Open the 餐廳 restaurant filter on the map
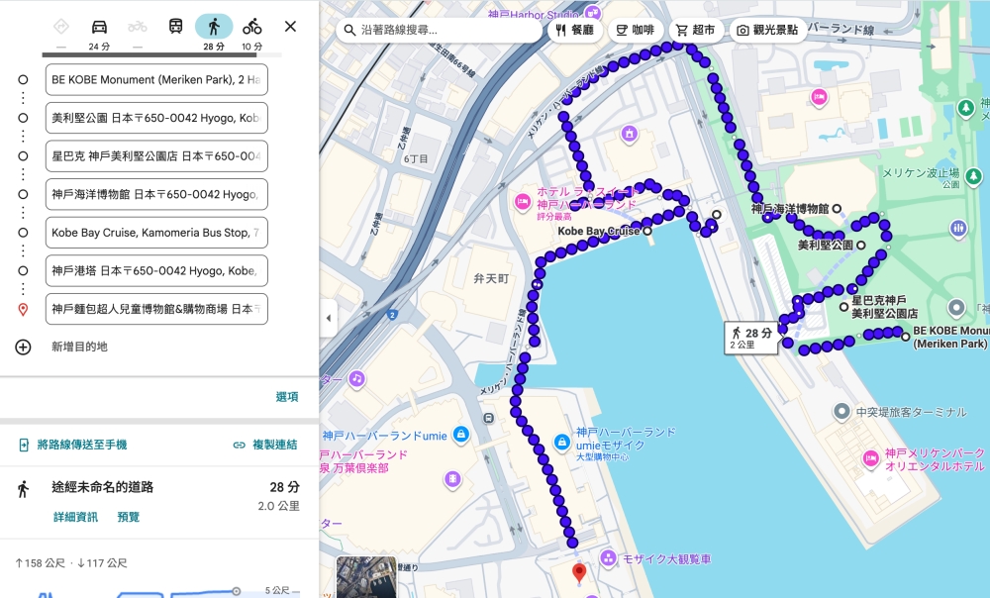Viewport: 990px width, 598px height. coord(575,30)
